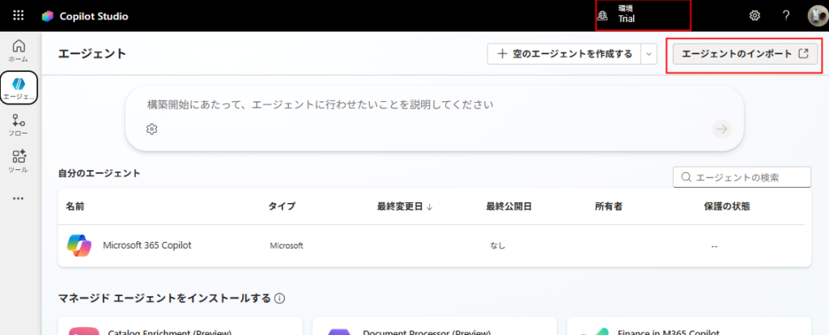Sort by 最終変更日 column header
829x335 pixels.
404,206
